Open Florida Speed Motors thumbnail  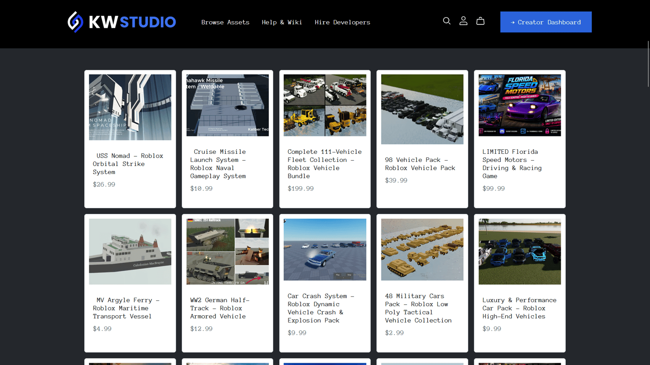click(520, 105)
